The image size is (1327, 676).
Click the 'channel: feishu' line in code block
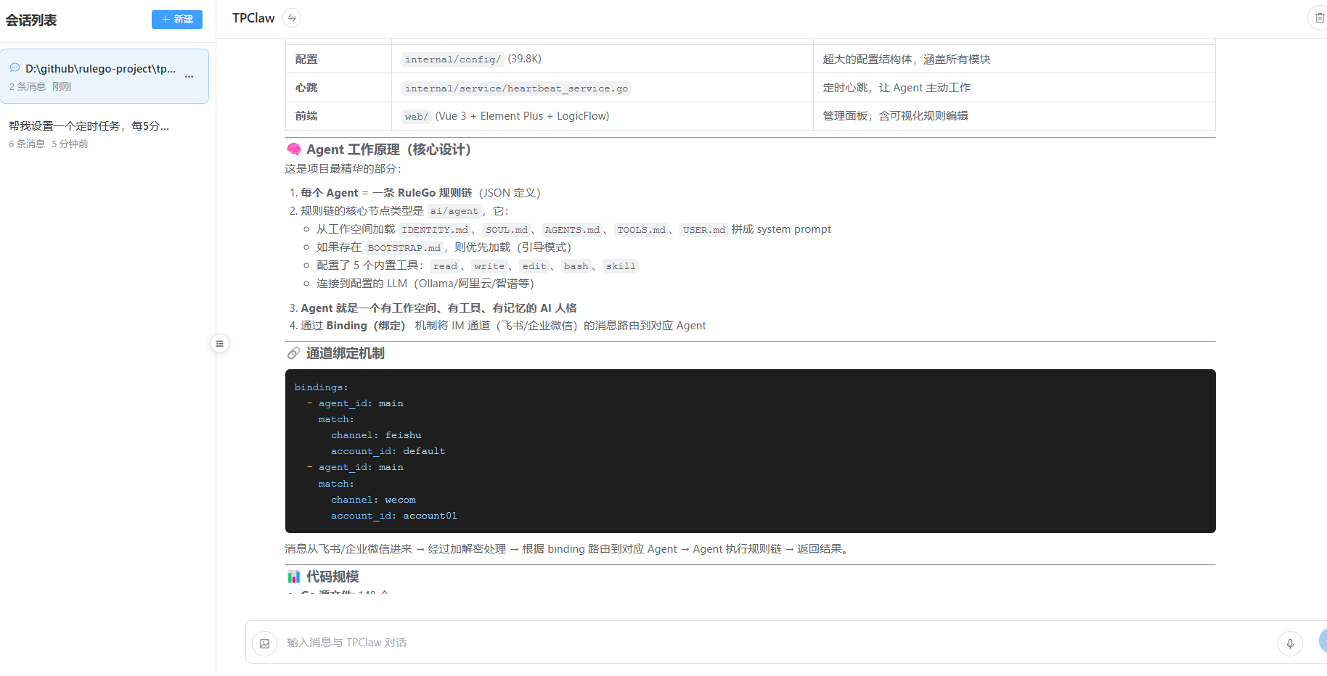tap(376, 435)
